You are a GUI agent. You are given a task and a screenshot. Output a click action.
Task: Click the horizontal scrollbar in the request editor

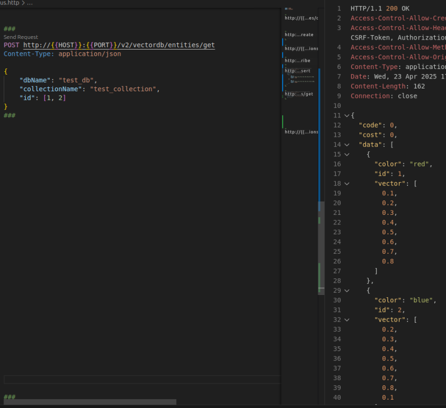point(89,402)
